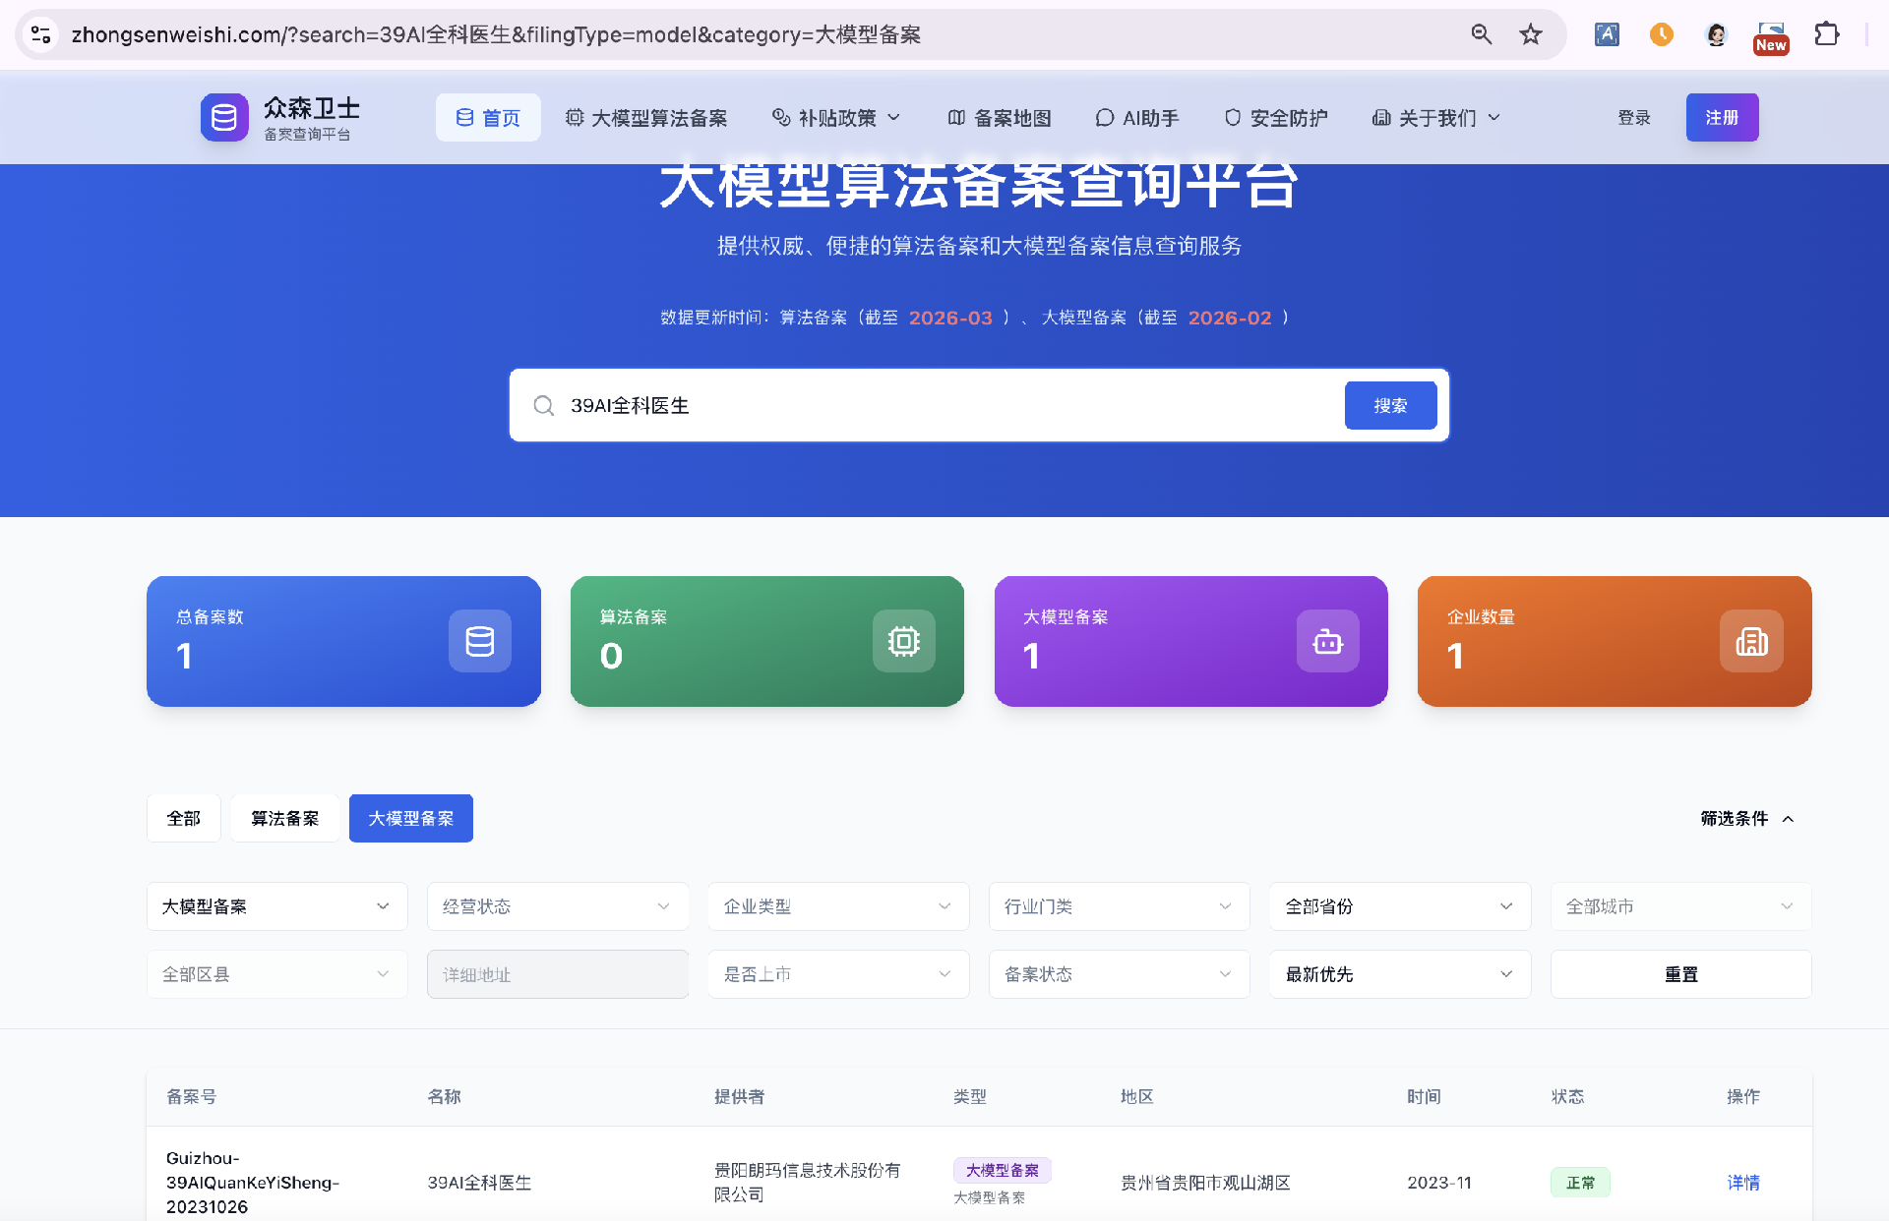
Task: Click filing number Guizhou-39AIQuanKeYiSheng-20231026
Action: pos(253,1183)
